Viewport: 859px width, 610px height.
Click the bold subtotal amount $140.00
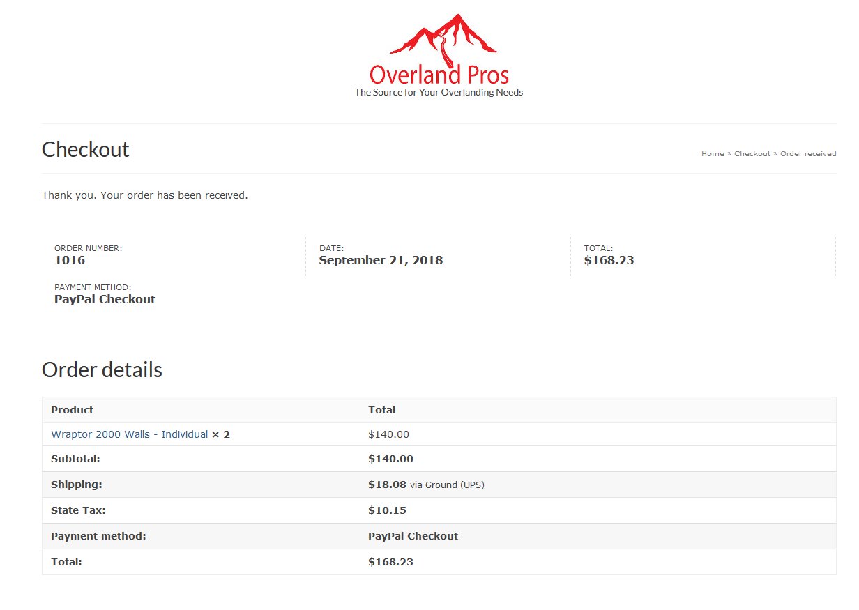click(x=390, y=459)
